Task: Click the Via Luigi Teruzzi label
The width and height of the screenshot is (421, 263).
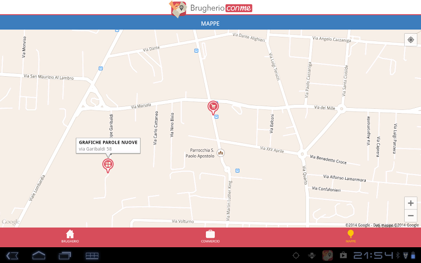Action: (274, 67)
